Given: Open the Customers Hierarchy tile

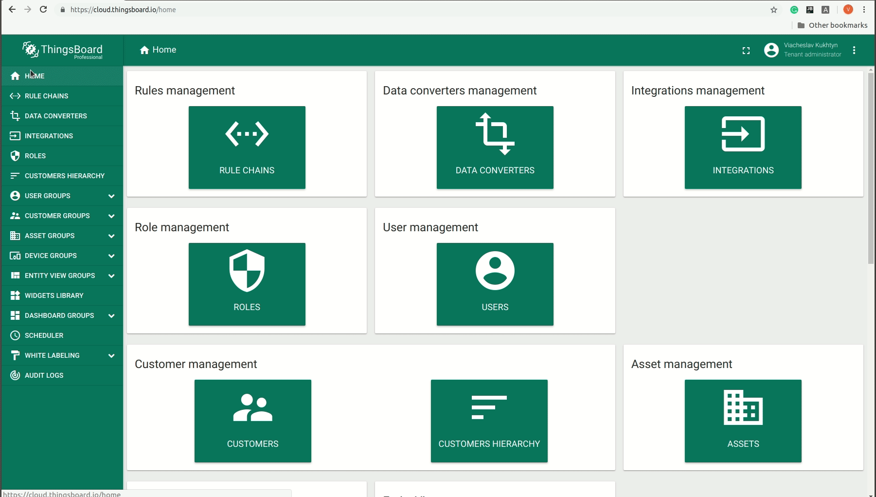Looking at the screenshot, I should [489, 421].
